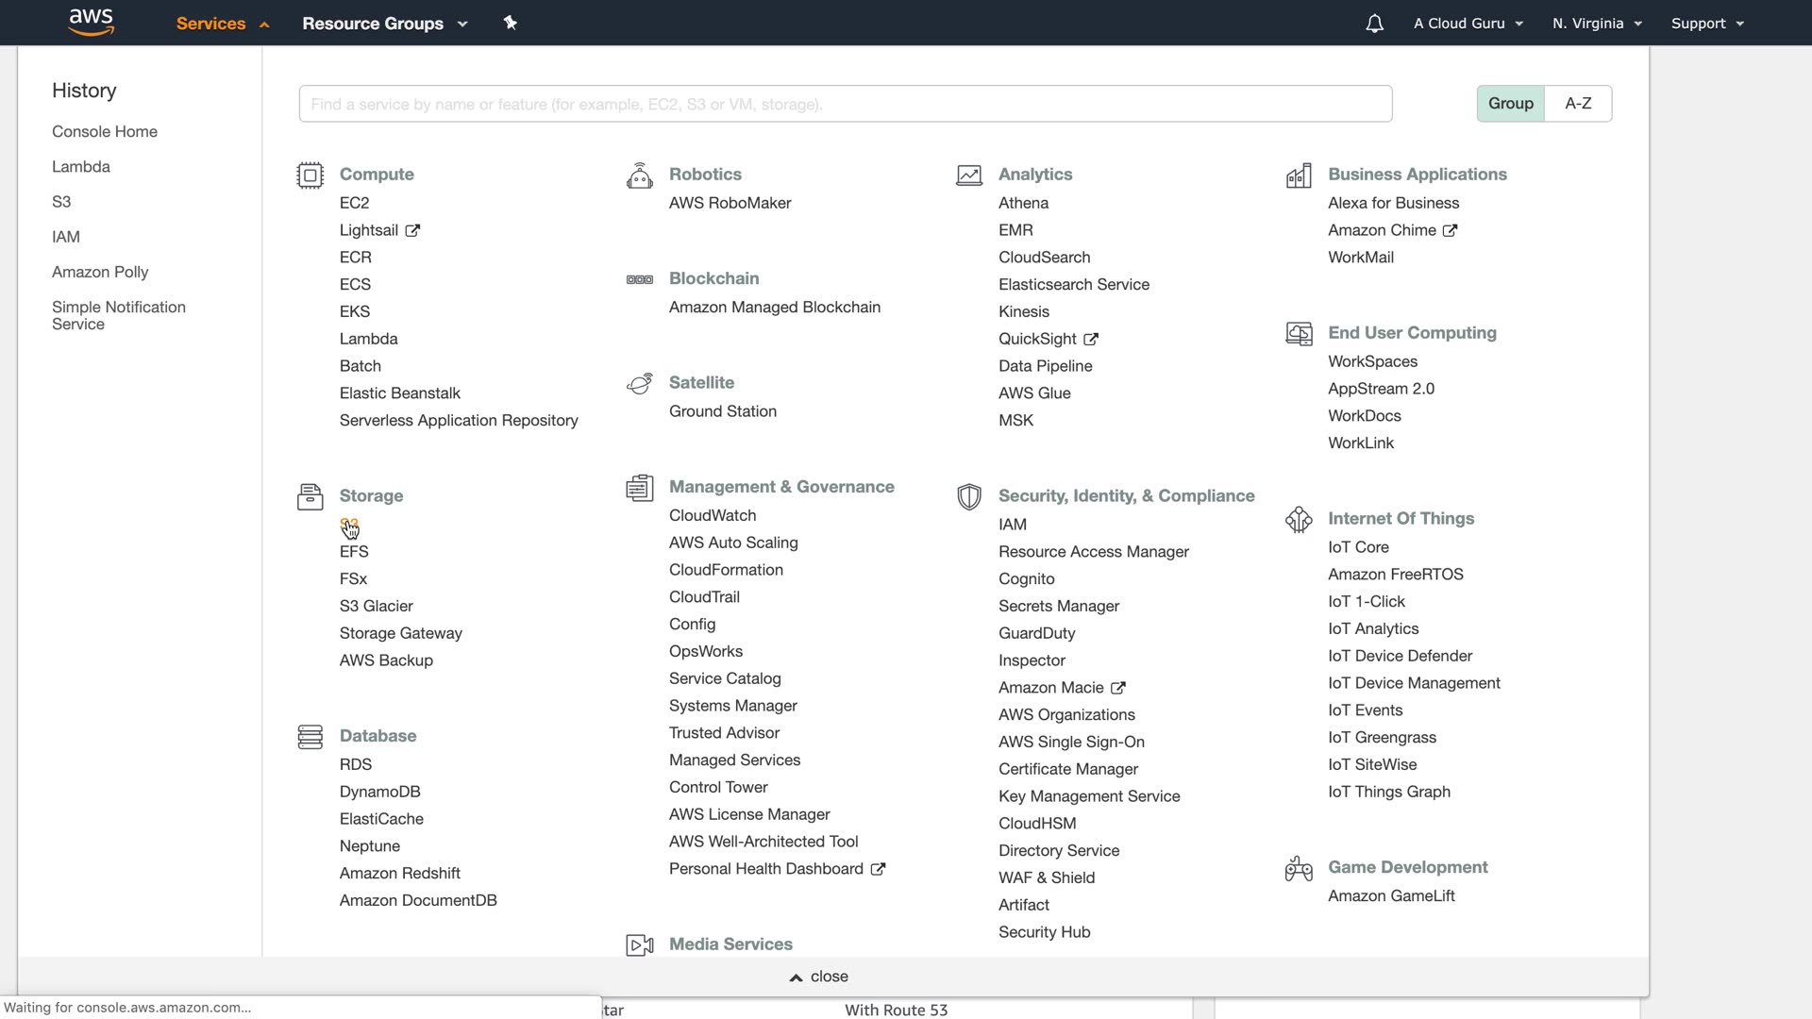Click the service search field
This screenshot has width=1812, height=1019.
(845, 104)
